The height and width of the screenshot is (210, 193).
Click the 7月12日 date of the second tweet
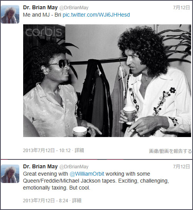click(181, 167)
